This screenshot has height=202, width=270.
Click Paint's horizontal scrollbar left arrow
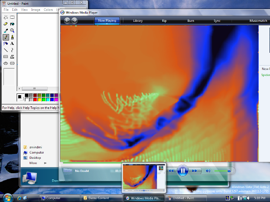(x=19, y=89)
